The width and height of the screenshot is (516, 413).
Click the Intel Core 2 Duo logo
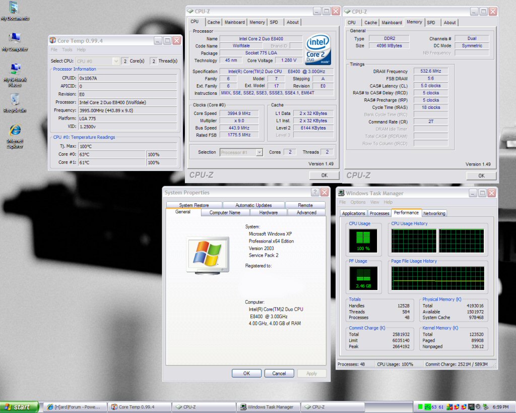[318, 49]
